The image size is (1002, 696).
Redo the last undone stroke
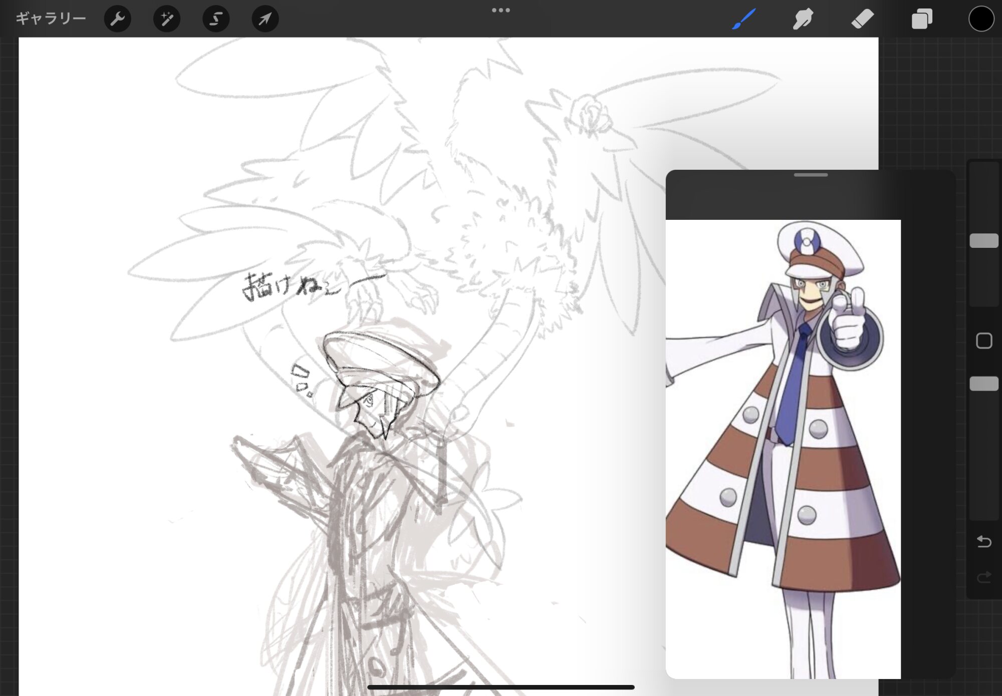(x=984, y=577)
